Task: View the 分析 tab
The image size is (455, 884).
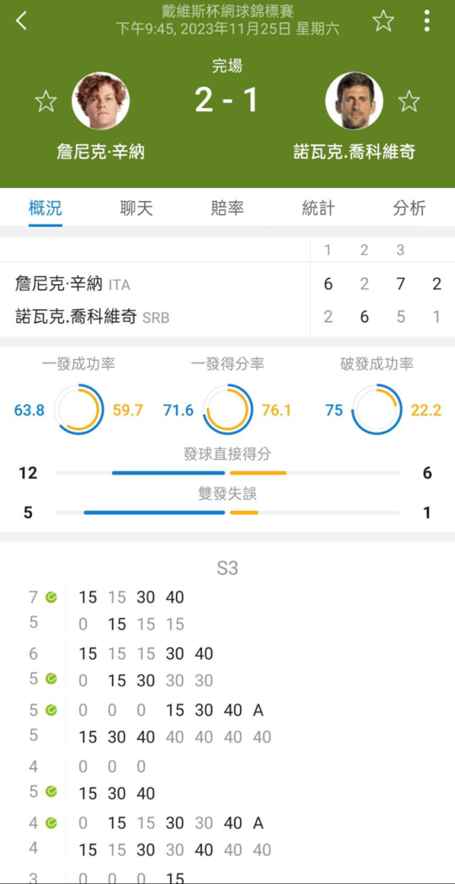Action: click(x=409, y=208)
